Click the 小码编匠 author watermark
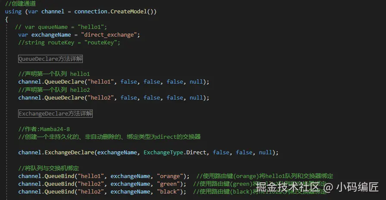This screenshot has height=200, width=386. (358, 187)
